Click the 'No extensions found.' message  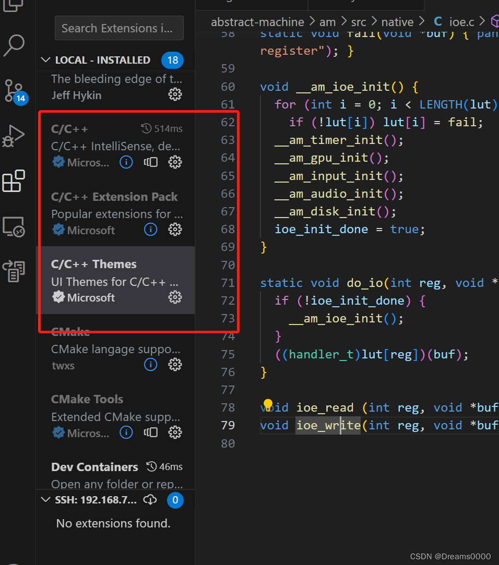click(113, 523)
